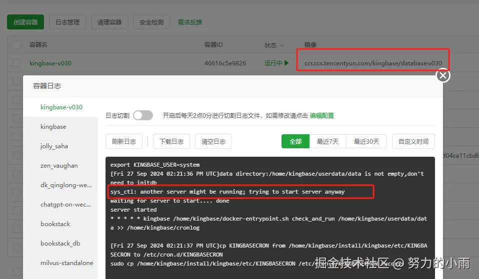Select milvus-standalone container log
The height and width of the screenshot is (279, 479).
point(60,263)
